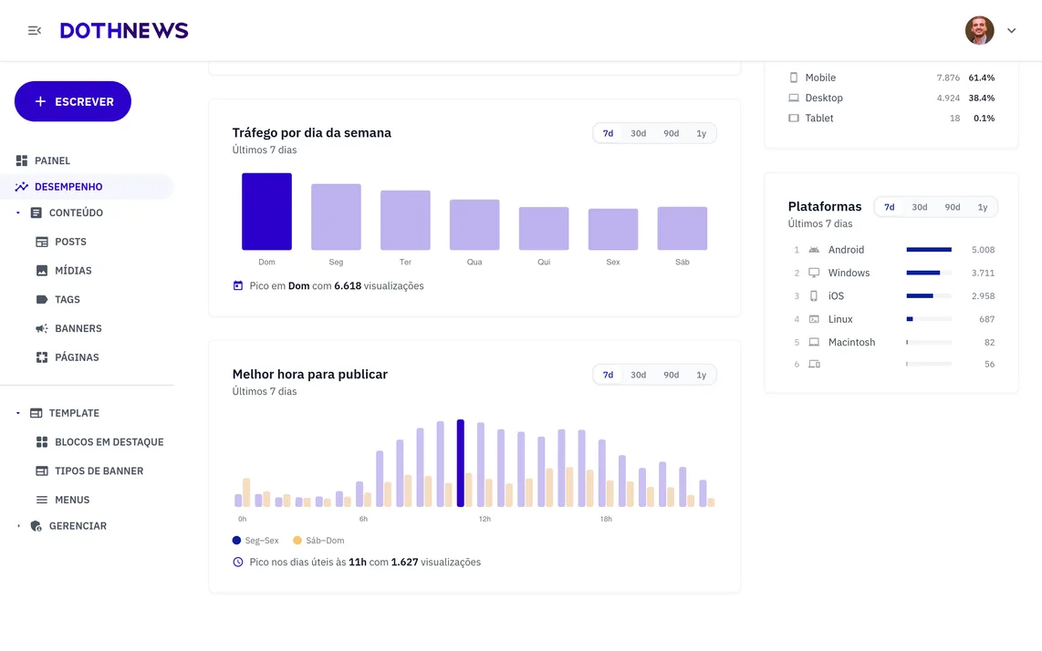Viewport: 1042px width, 651px height.
Task: Select 30d range in Tráfego card
Action: [x=639, y=133]
